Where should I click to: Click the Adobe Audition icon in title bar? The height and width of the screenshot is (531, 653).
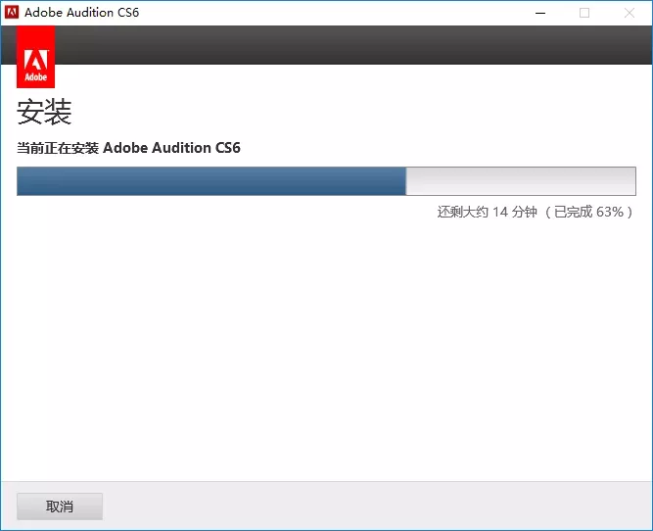click(13, 13)
